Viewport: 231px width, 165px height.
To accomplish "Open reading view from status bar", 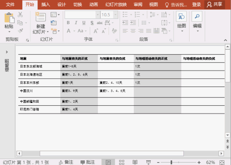I will (x=135, y=162).
